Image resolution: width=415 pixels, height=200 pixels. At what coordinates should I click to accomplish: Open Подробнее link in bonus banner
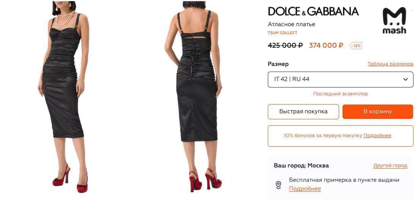(377, 136)
